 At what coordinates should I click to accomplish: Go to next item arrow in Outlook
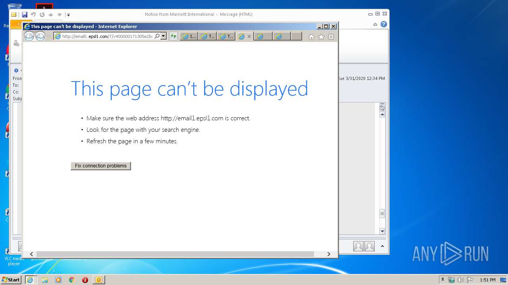coord(60,15)
